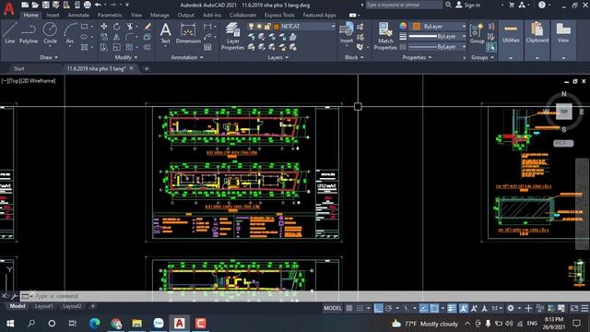
Task: Select the Polyline tool
Action: (x=29, y=33)
